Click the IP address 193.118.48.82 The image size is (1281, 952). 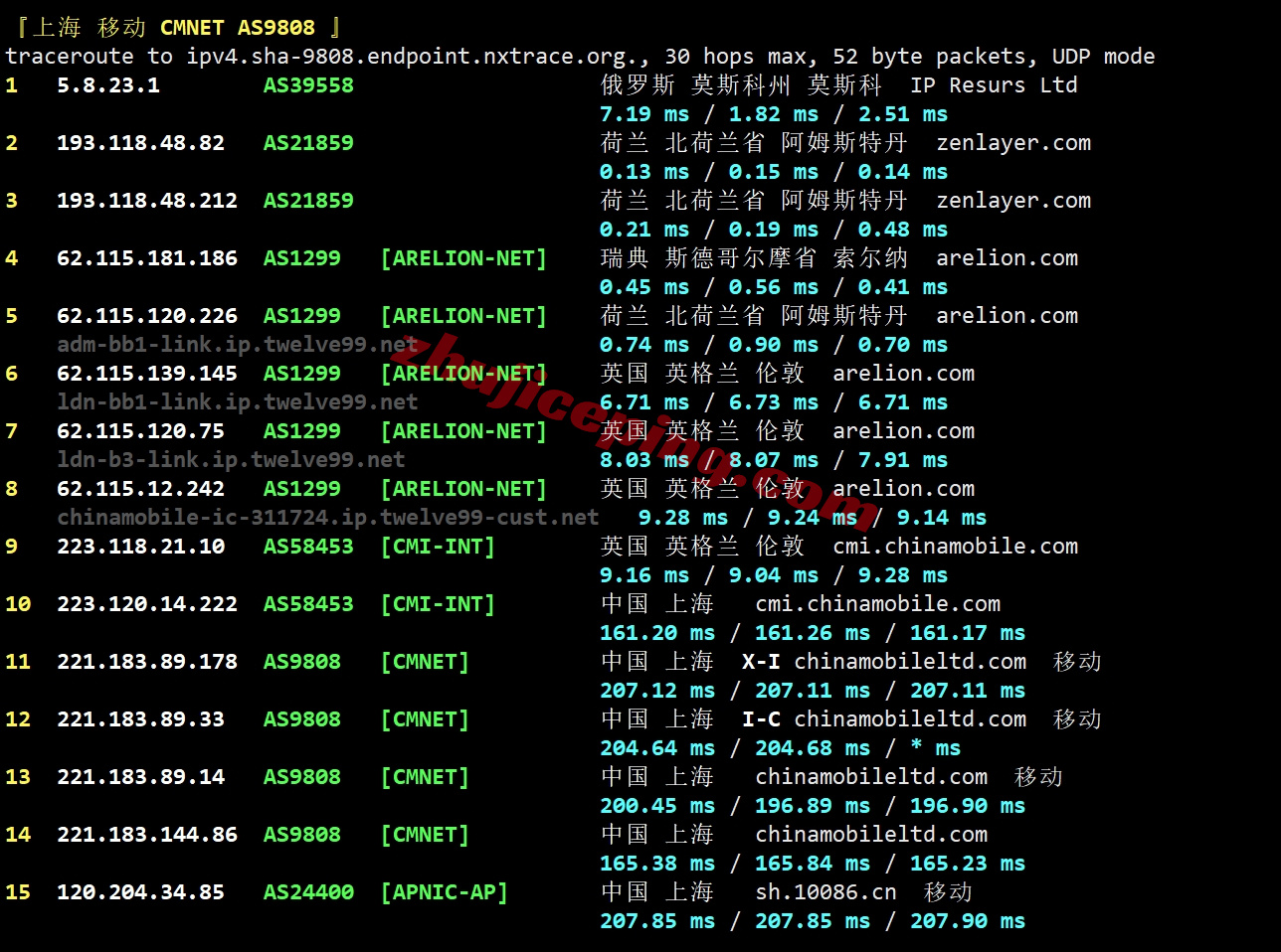pos(140,143)
